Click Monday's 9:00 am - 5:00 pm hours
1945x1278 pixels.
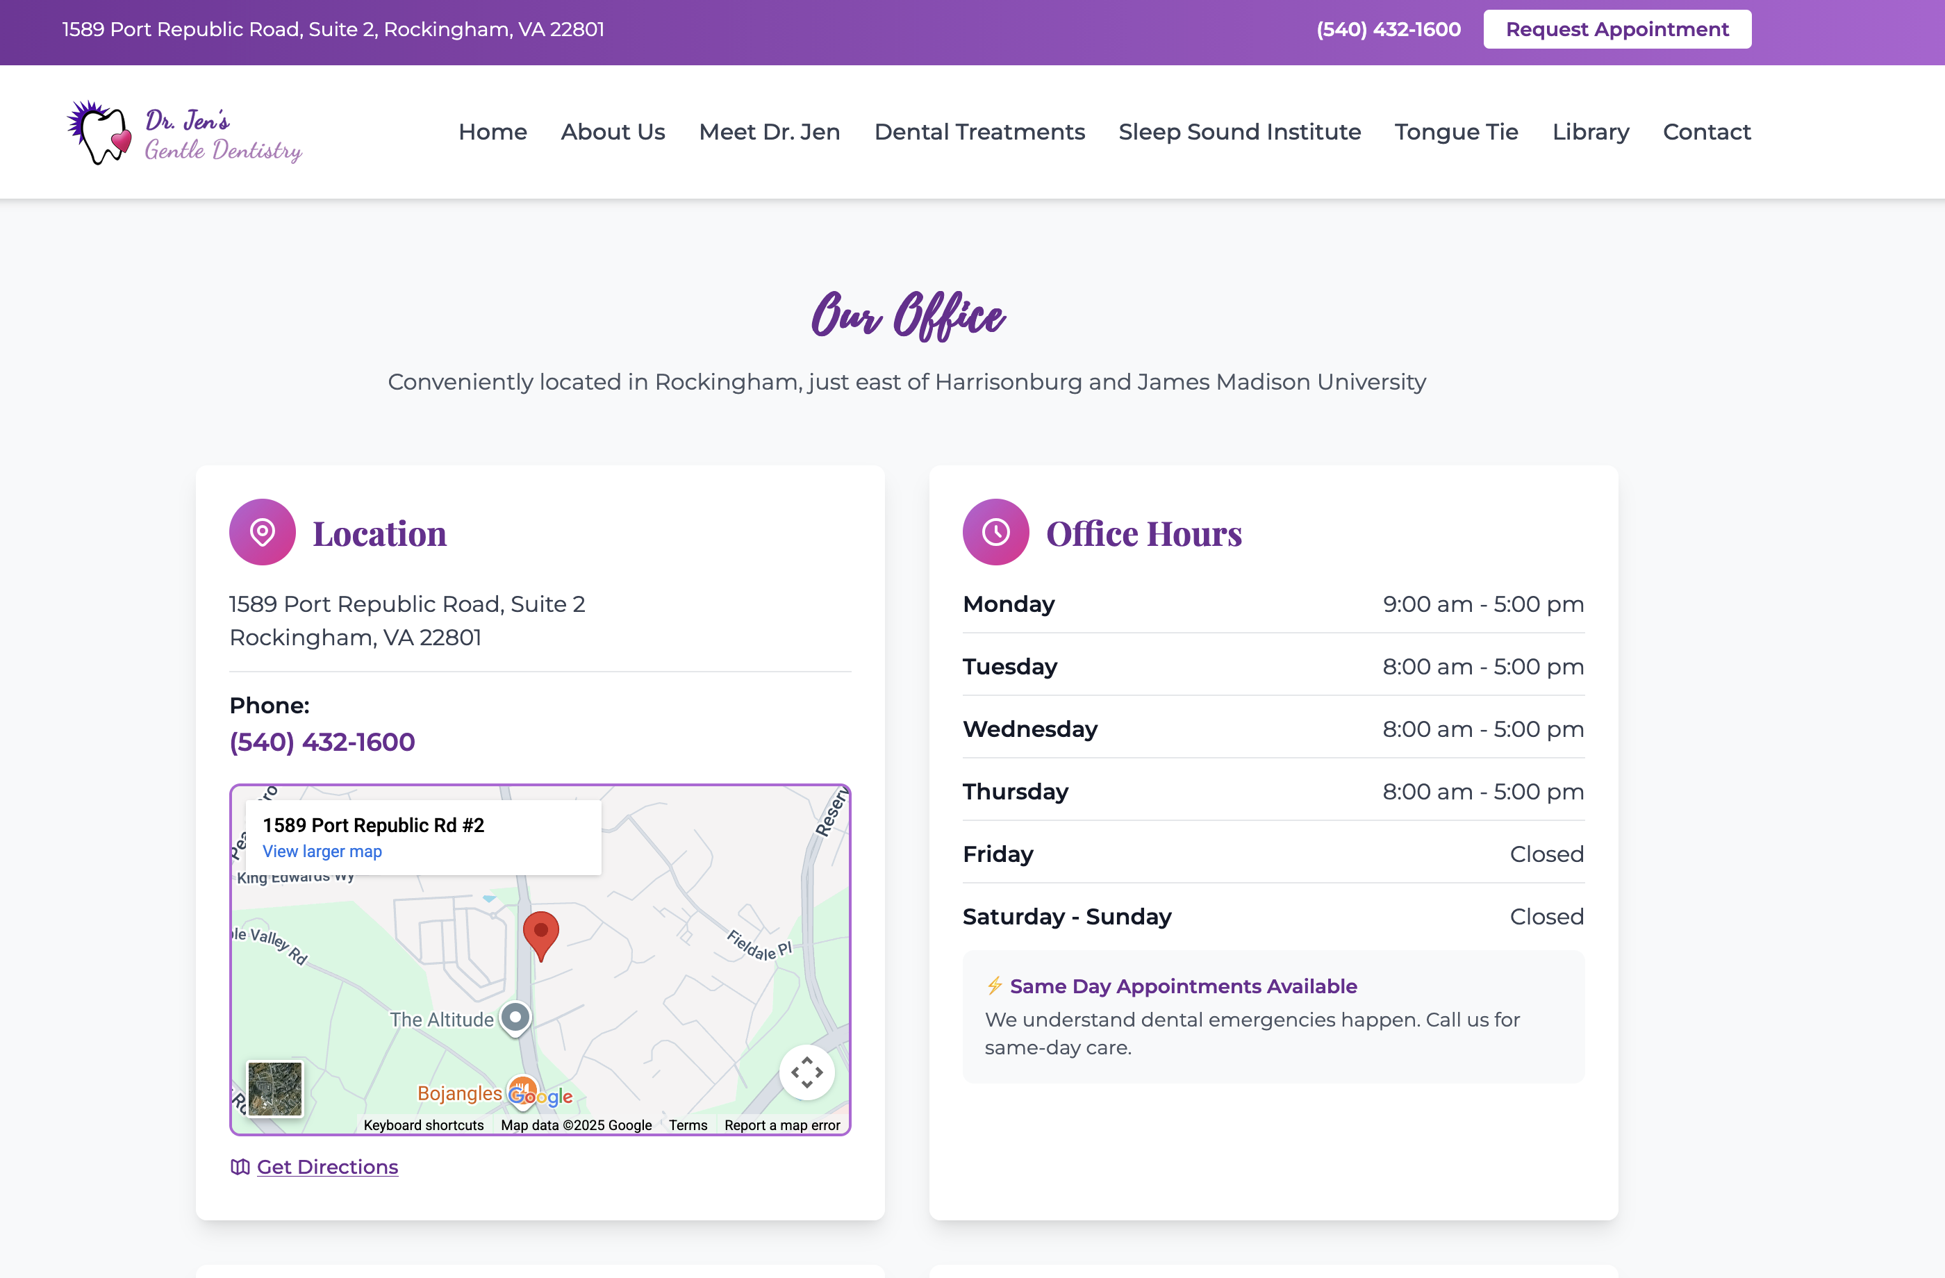click(x=1483, y=604)
